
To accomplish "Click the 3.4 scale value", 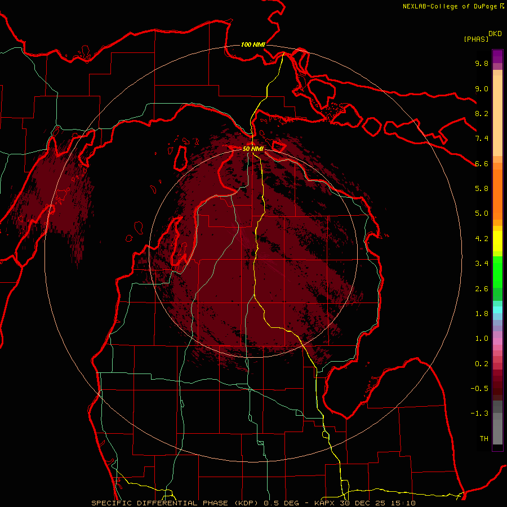I will [482, 264].
